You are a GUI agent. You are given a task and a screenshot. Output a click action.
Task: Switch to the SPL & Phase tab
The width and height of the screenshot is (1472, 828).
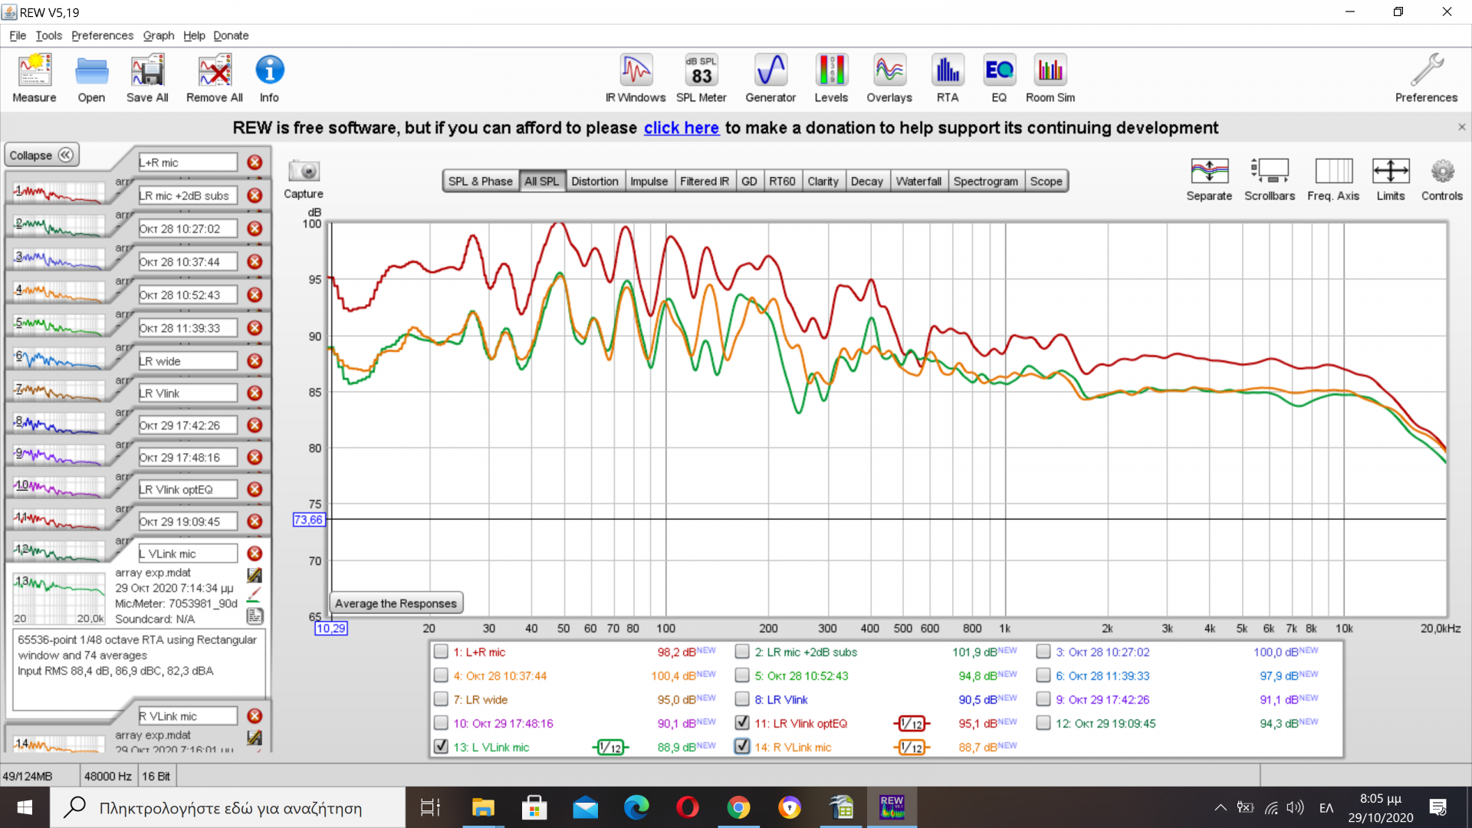pos(481,182)
